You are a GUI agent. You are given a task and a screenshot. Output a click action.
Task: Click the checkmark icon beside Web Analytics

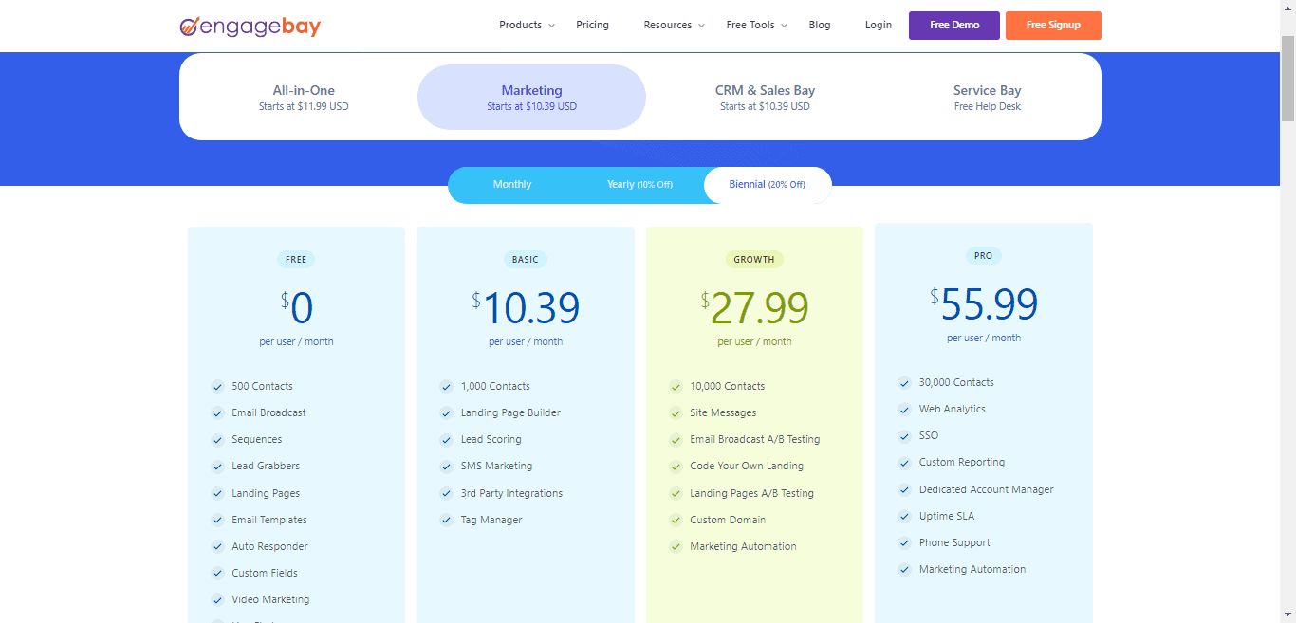(x=904, y=409)
